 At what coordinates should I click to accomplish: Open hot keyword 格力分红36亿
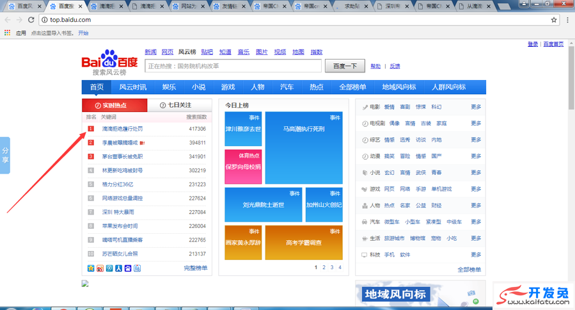[118, 184]
